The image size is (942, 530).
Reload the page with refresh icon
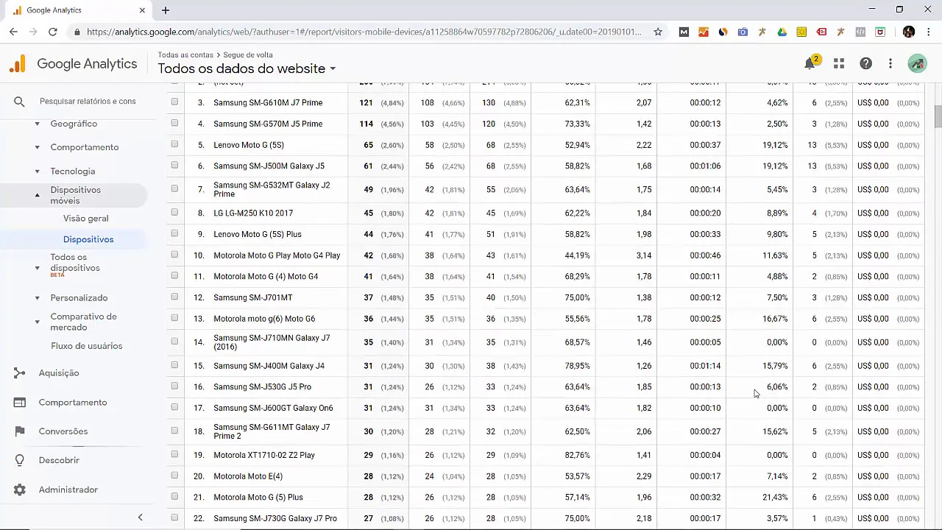point(53,32)
